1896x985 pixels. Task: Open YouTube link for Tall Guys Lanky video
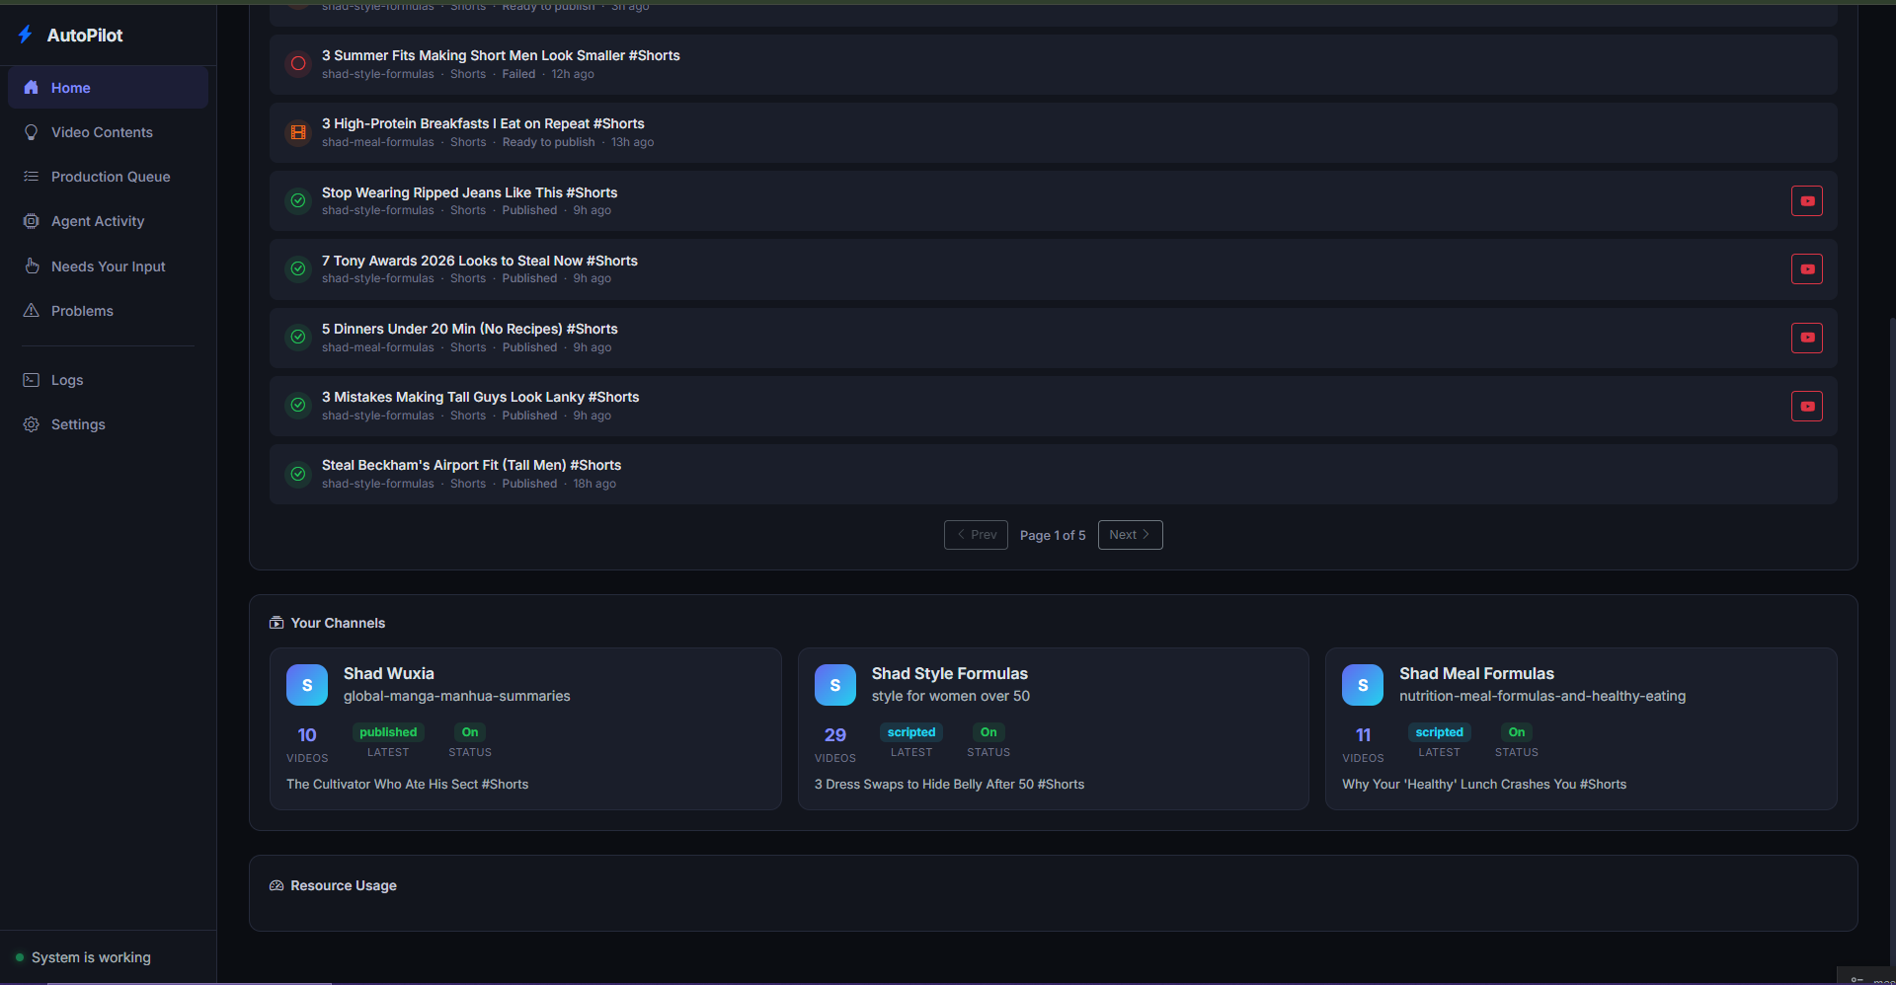click(1807, 406)
